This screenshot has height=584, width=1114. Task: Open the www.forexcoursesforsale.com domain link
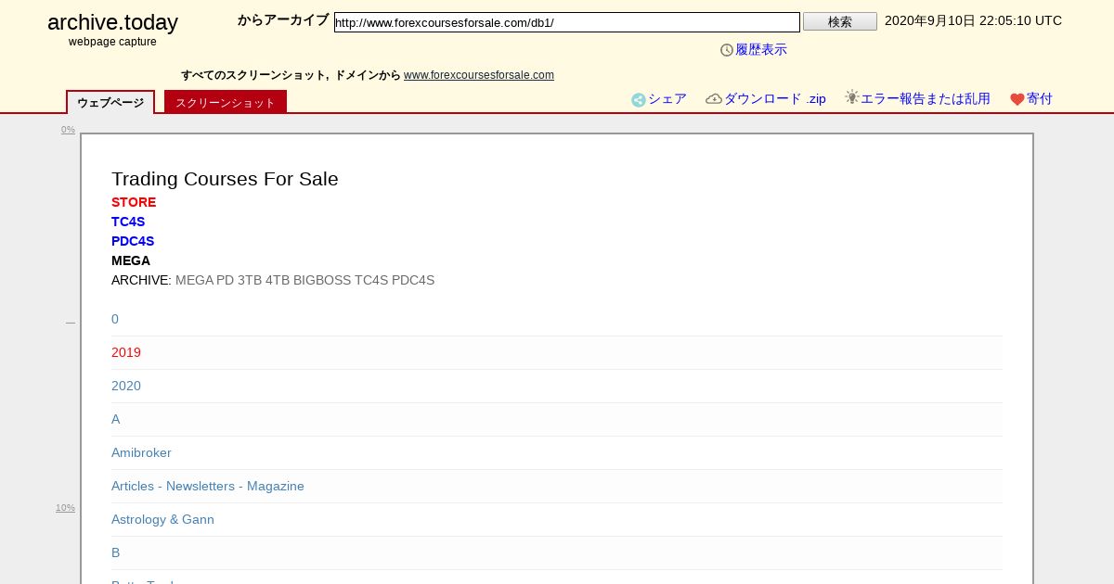pyautogui.click(x=479, y=75)
